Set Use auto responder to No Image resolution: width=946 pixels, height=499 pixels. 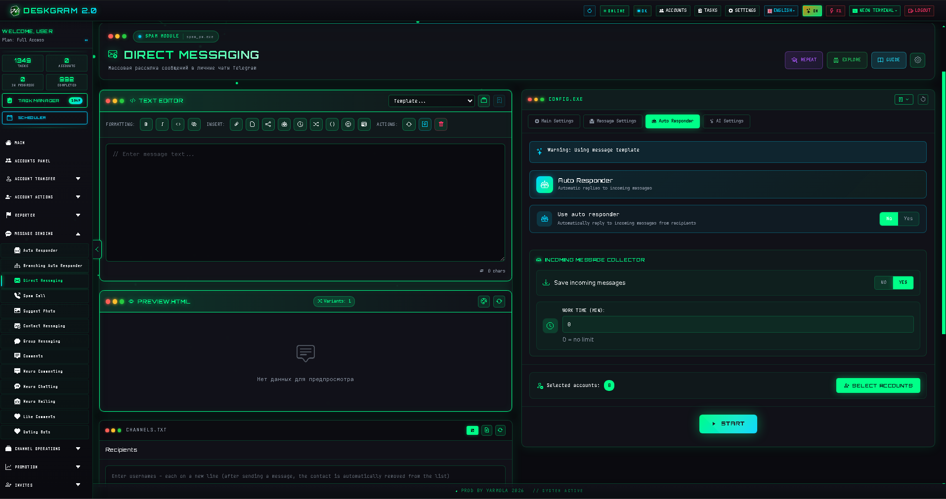(x=889, y=219)
